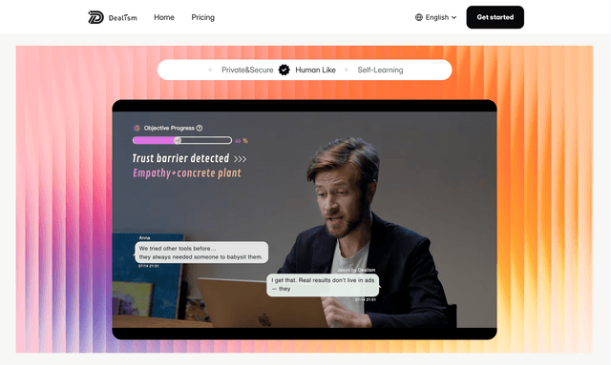This screenshot has width=611, height=365.
Task: Click Jason's reply chat bubble
Action: pyautogui.click(x=323, y=285)
